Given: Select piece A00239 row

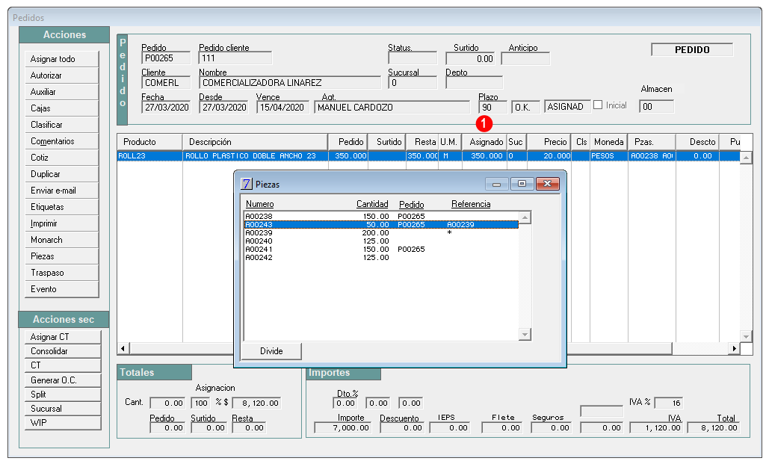Looking at the screenshot, I should tap(381, 233).
